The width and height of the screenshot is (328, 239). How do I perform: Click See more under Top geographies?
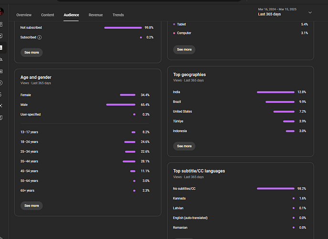pos(184,146)
